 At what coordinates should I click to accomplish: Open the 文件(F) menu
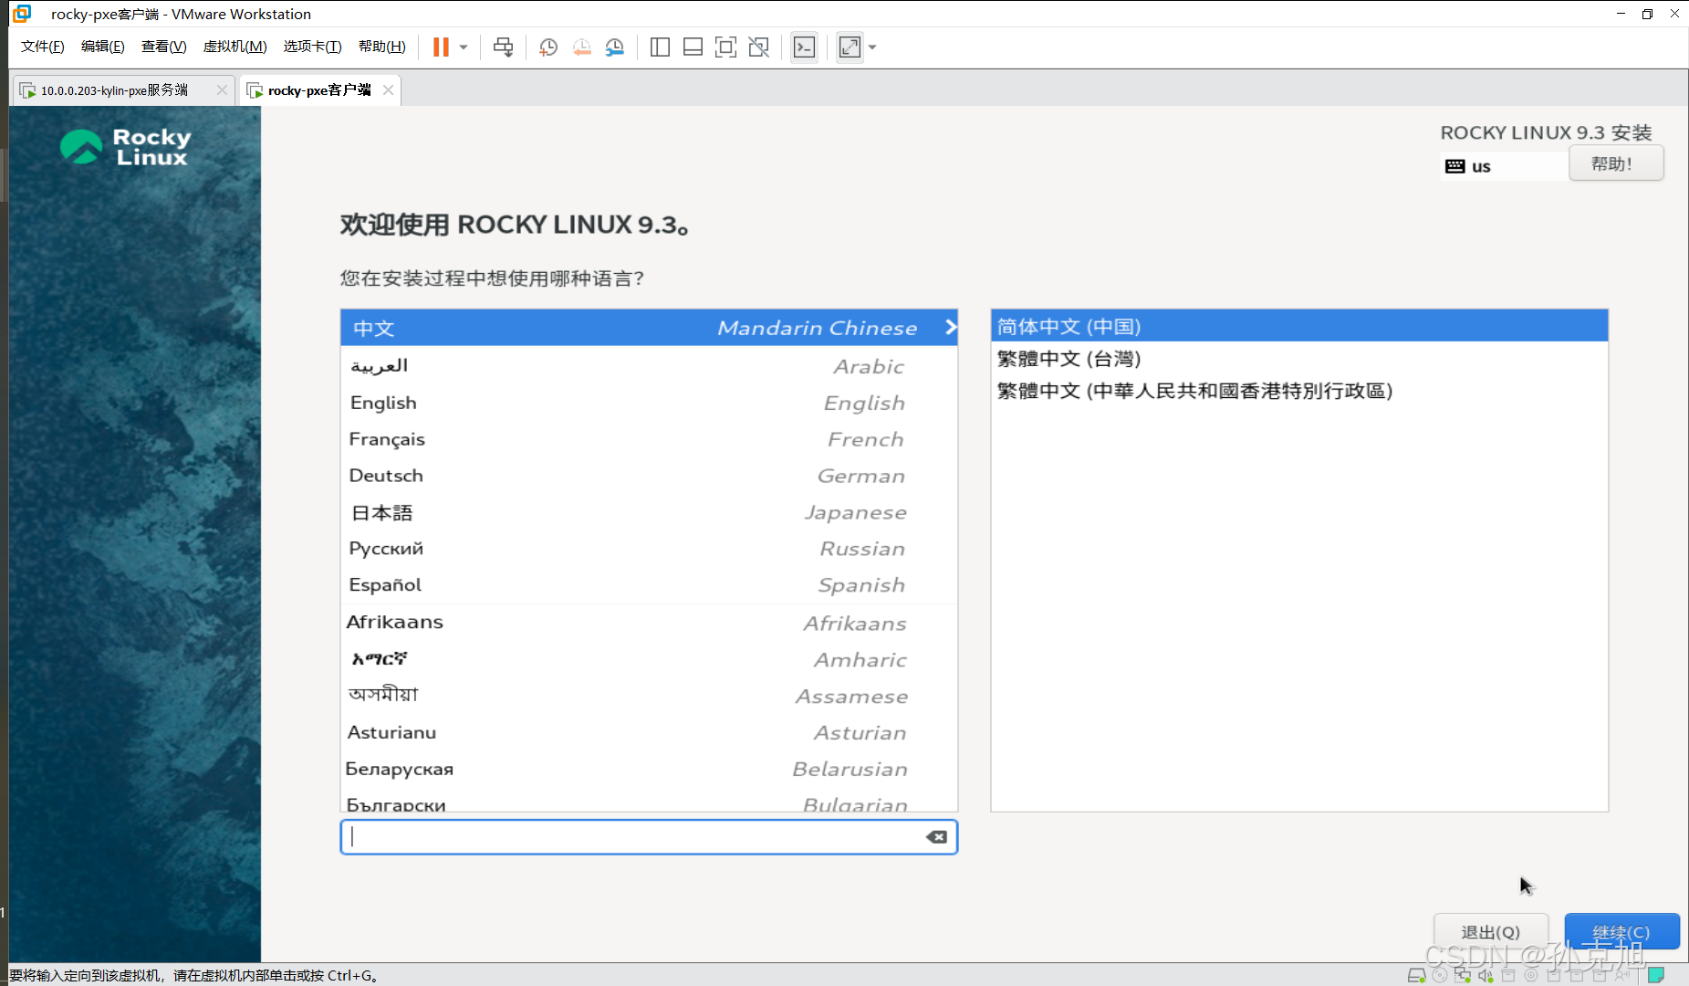pyautogui.click(x=42, y=47)
